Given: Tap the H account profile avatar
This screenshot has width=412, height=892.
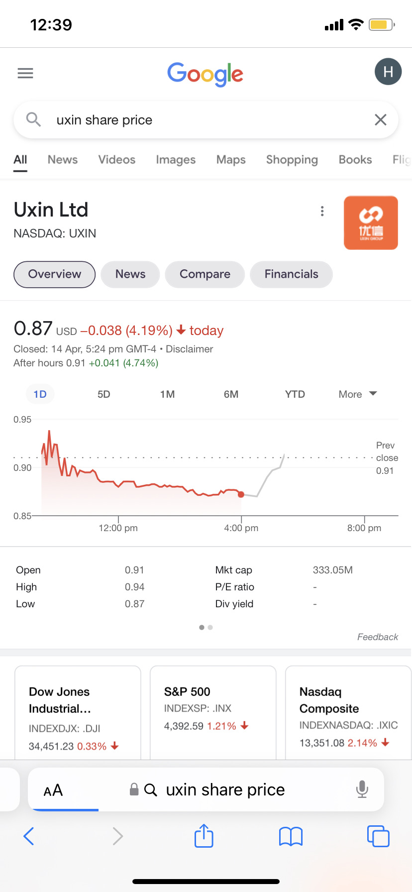Looking at the screenshot, I should click(388, 72).
